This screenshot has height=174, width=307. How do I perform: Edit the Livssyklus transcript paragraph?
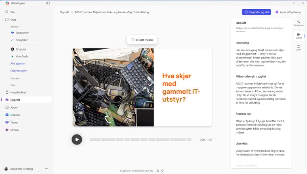(x=261, y=153)
